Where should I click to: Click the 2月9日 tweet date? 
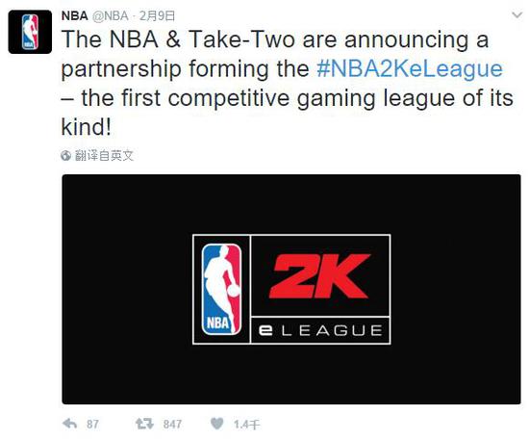[157, 15]
